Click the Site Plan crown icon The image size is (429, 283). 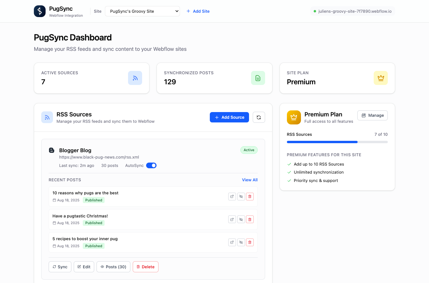tap(381, 78)
